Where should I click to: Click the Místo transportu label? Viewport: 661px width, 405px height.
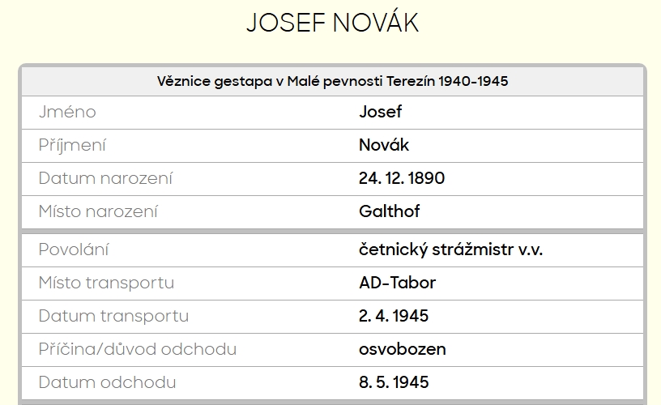click(106, 283)
